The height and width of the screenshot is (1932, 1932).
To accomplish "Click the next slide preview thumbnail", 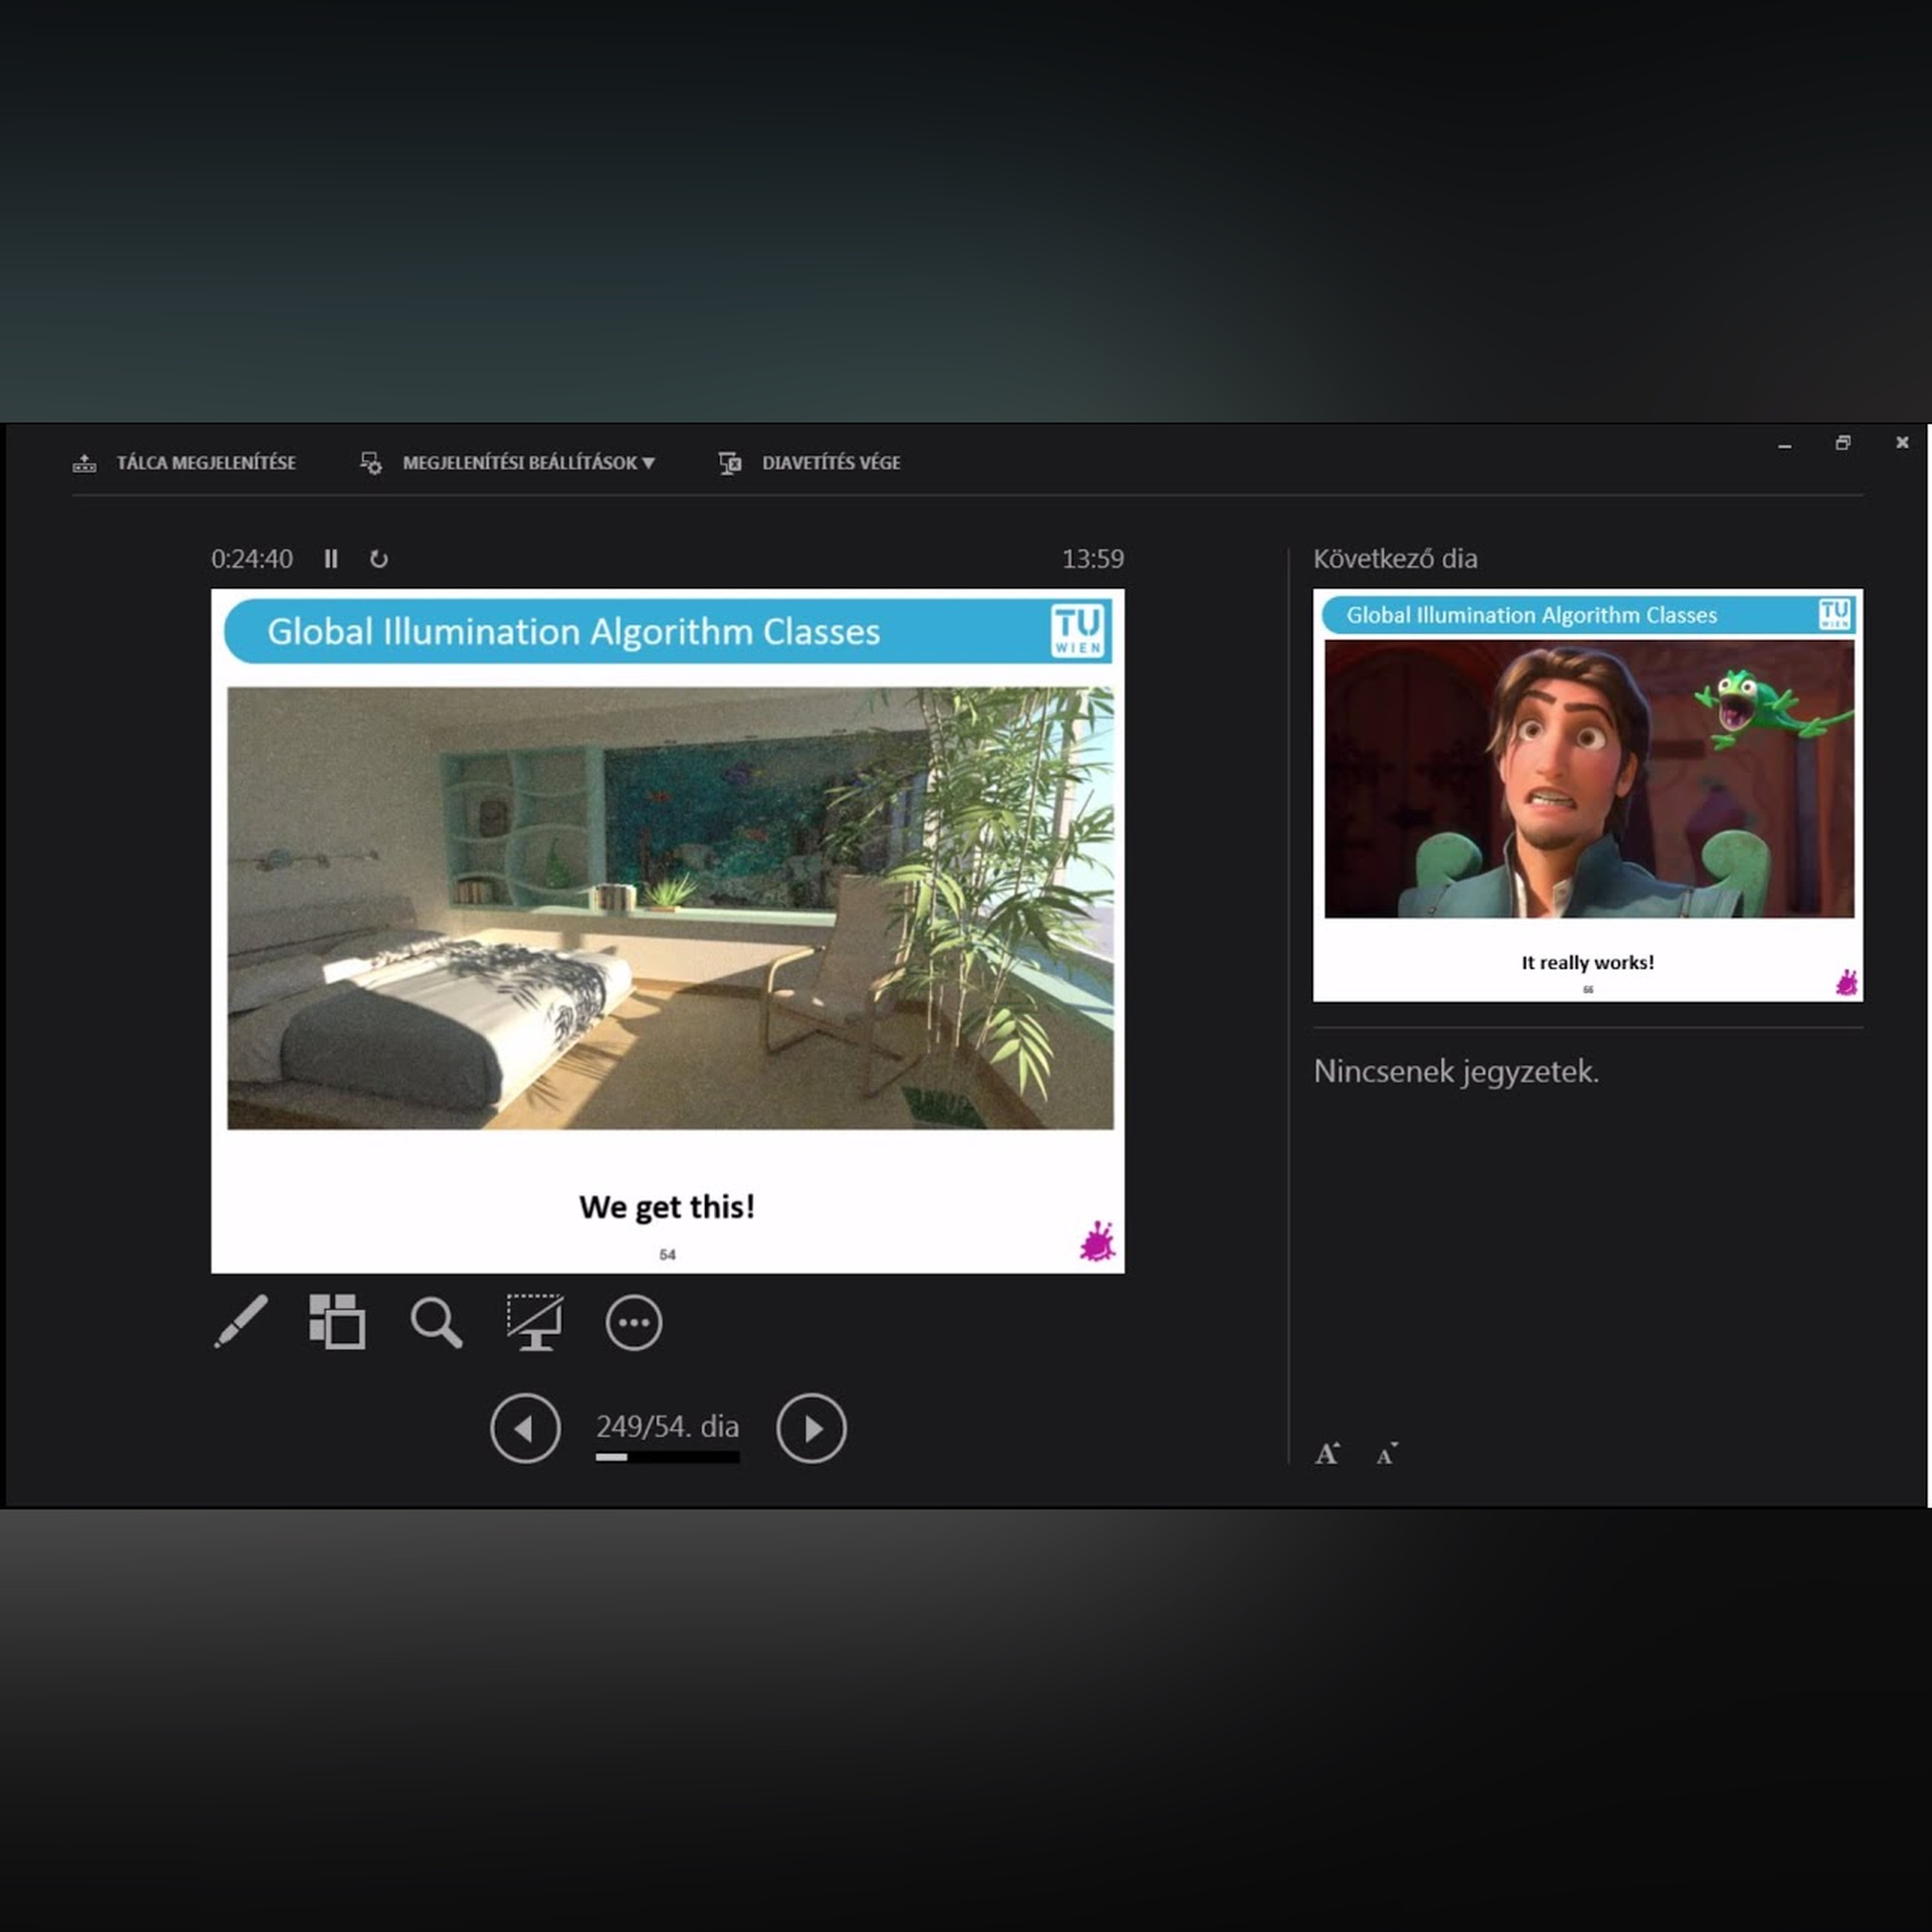I will coord(1588,795).
